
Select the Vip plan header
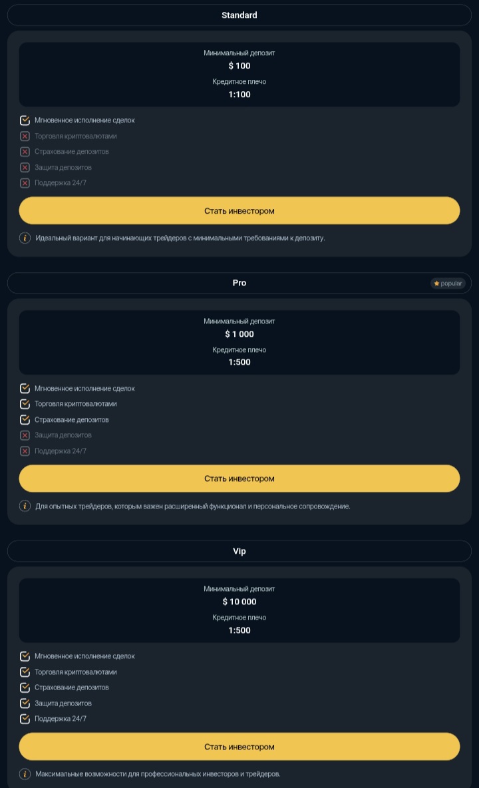(239, 551)
